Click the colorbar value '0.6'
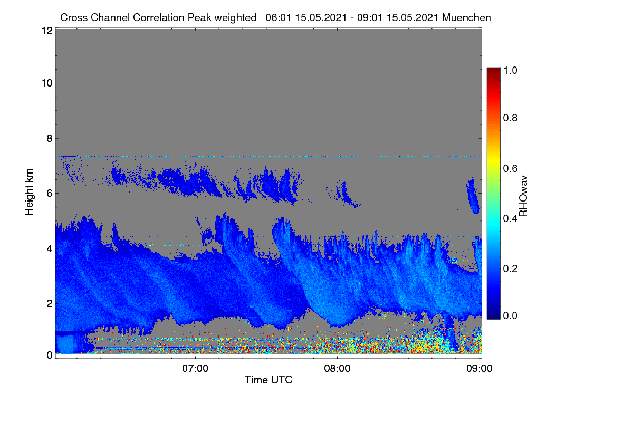This screenshot has width=633, height=422. [x=510, y=168]
